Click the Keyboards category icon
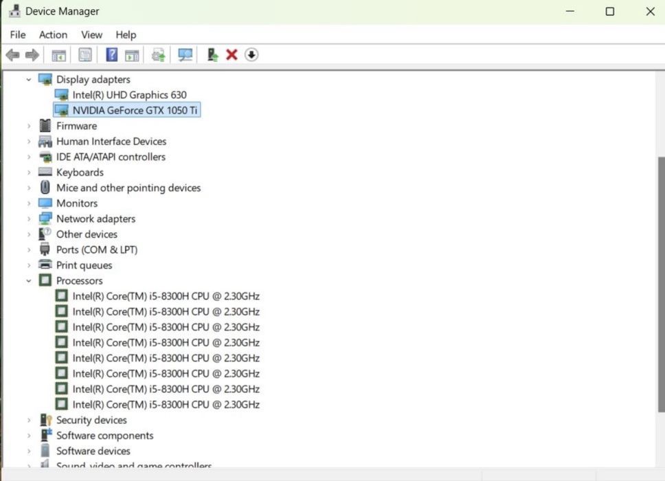Screen dimensions: 665x481 click(45, 172)
